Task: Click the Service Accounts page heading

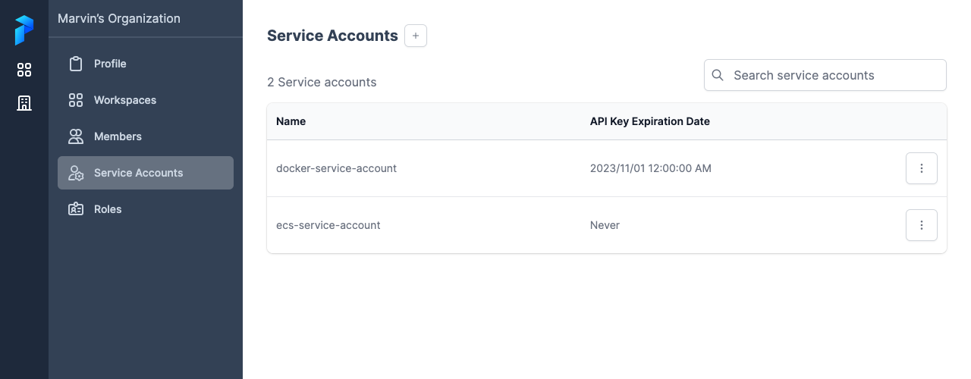Action: point(332,36)
